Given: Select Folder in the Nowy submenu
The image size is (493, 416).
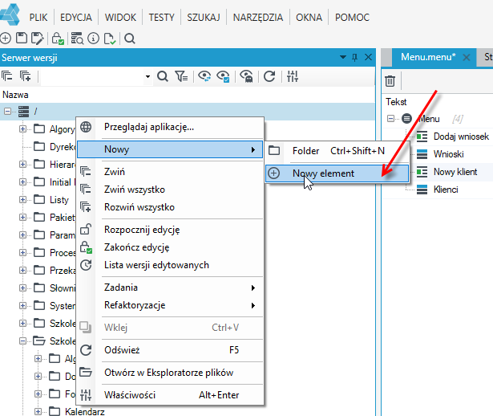Looking at the screenshot, I should [x=337, y=151].
